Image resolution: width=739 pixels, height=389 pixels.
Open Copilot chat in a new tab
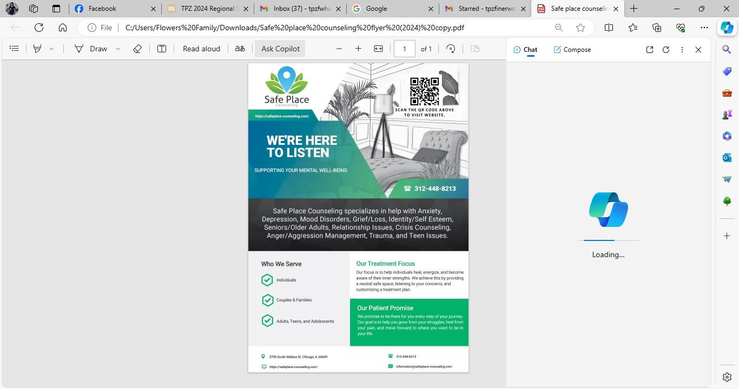[650, 50]
